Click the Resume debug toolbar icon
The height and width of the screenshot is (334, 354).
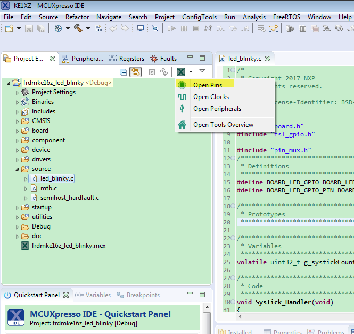(171, 28)
